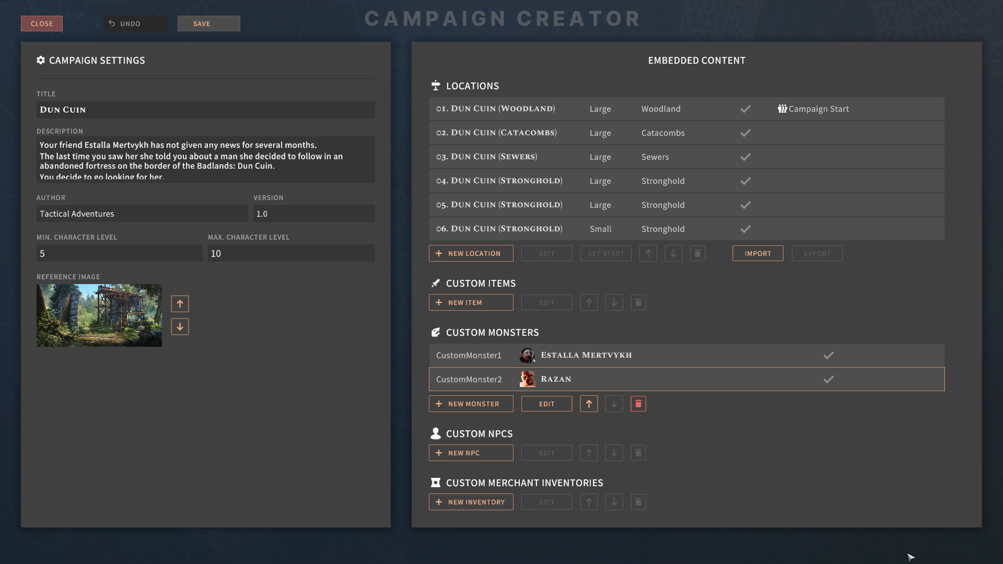Click Estalla Mertvykh portrait icon
This screenshot has width=1003, height=564.
pyautogui.click(x=528, y=355)
